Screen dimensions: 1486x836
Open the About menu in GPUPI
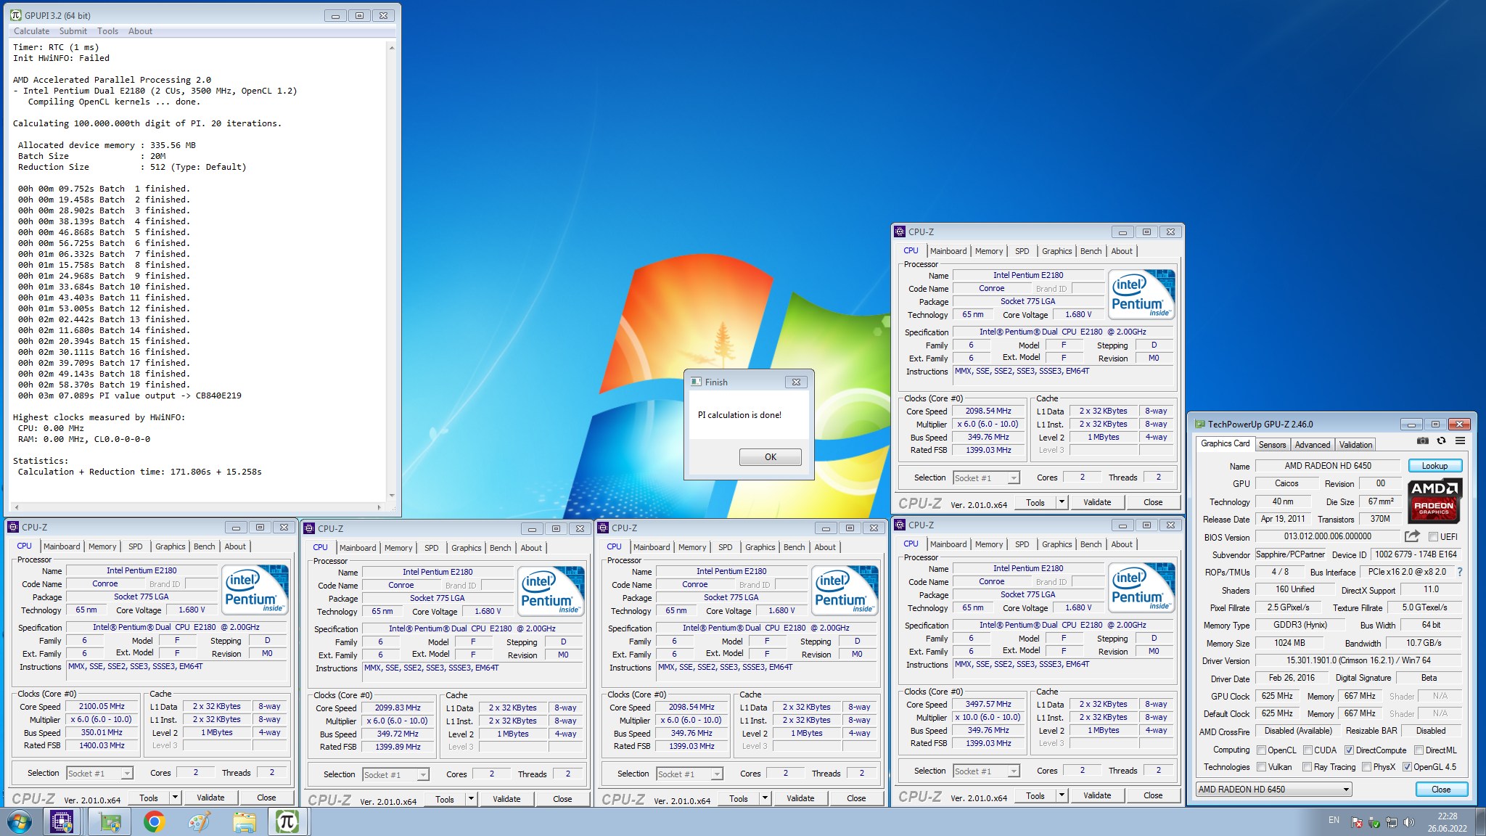point(140,31)
